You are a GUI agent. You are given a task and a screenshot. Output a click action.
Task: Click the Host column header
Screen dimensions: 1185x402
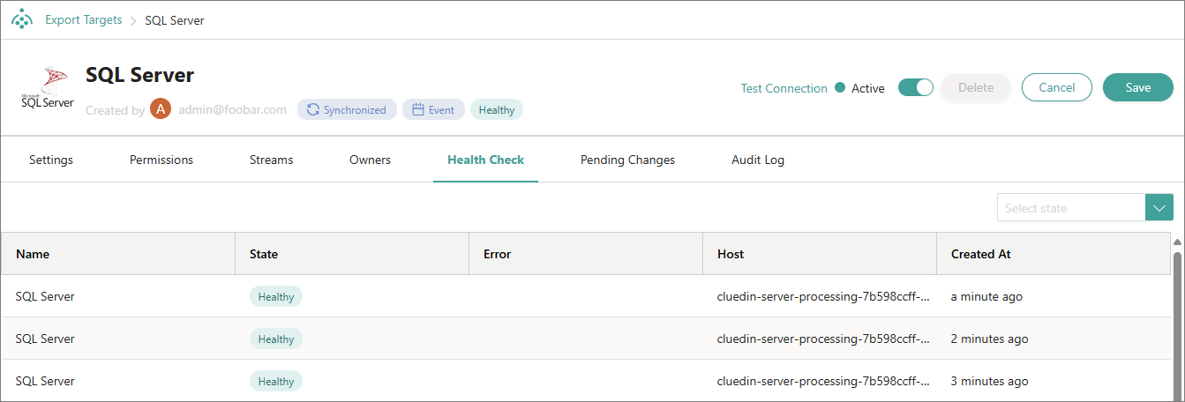coord(820,254)
